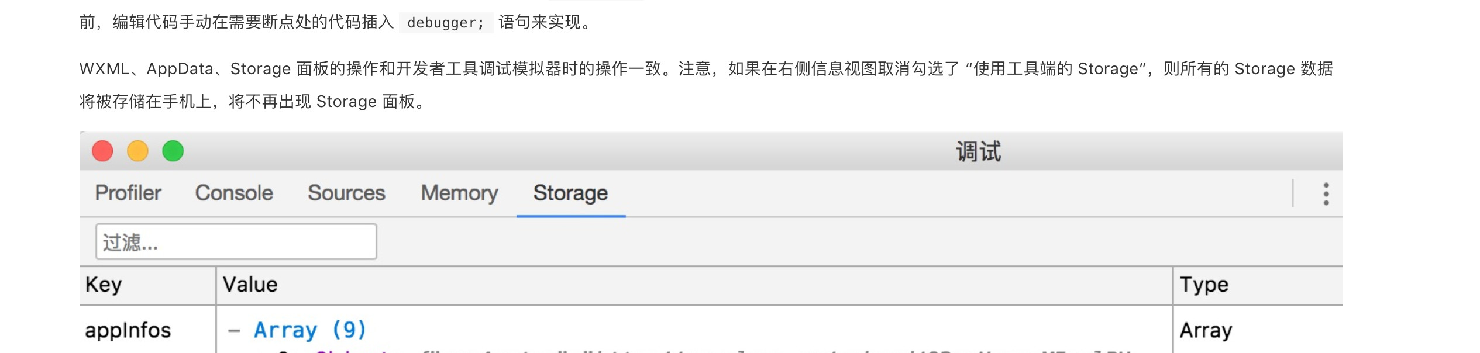The image size is (1480, 353).
Task: Select the Storage tab
Action: point(570,193)
